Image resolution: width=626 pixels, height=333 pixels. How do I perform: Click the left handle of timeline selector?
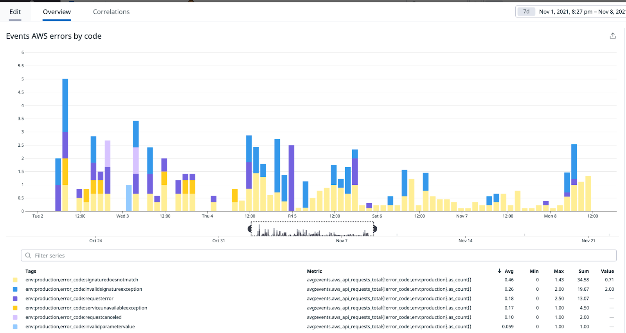tap(250, 229)
